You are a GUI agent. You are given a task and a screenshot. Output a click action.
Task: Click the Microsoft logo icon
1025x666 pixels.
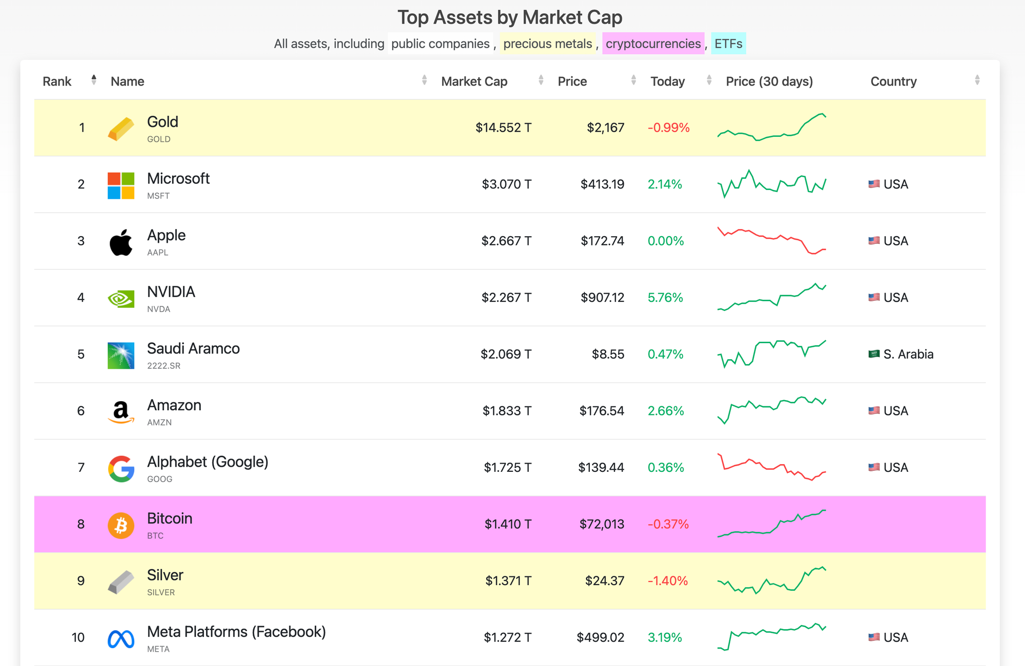point(120,184)
